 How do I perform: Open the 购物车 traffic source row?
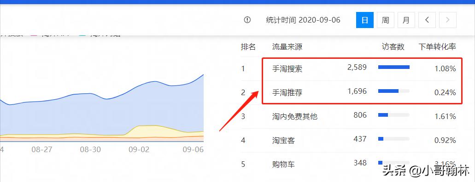pos(349,164)
